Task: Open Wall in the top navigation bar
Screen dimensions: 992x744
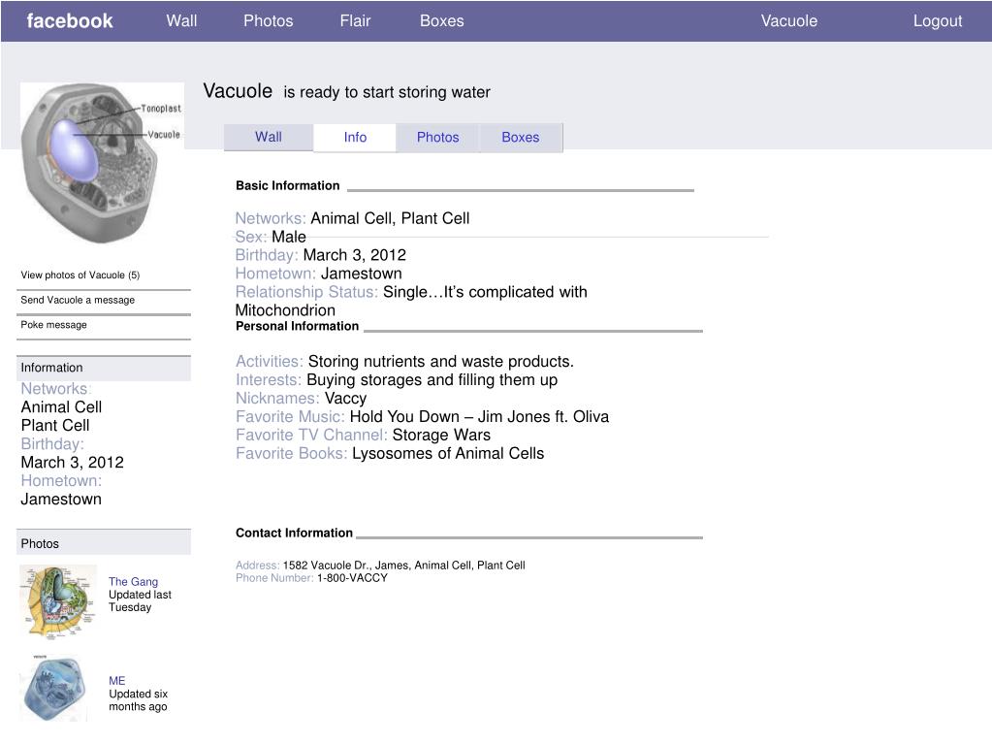Action: pos(181,21)
